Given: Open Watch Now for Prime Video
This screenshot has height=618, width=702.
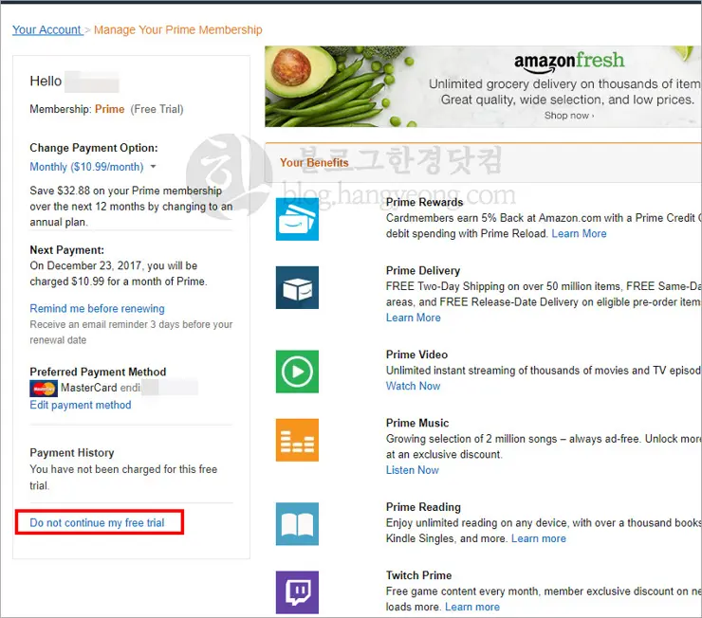Looking at the screenshot, I should pyautogui.click(x=413, y=387).
